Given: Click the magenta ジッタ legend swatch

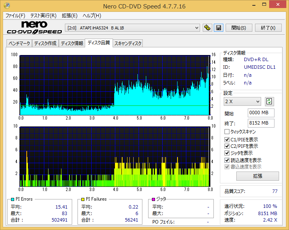Looking at the screenshot, I should [x=153, y=199].
